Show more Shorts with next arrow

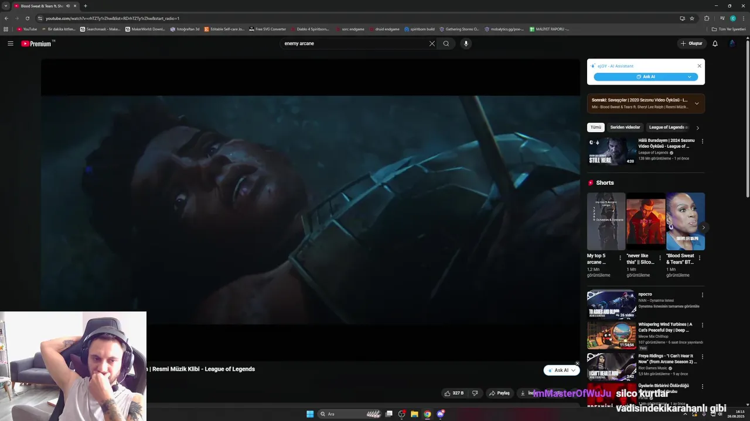(704, 227)
